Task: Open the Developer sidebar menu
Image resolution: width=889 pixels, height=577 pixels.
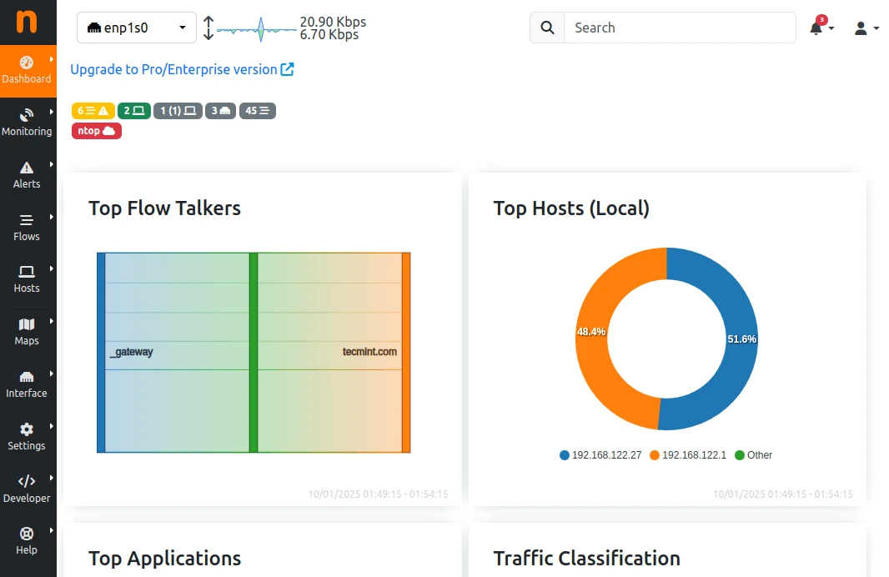Action: click(27, 489)
